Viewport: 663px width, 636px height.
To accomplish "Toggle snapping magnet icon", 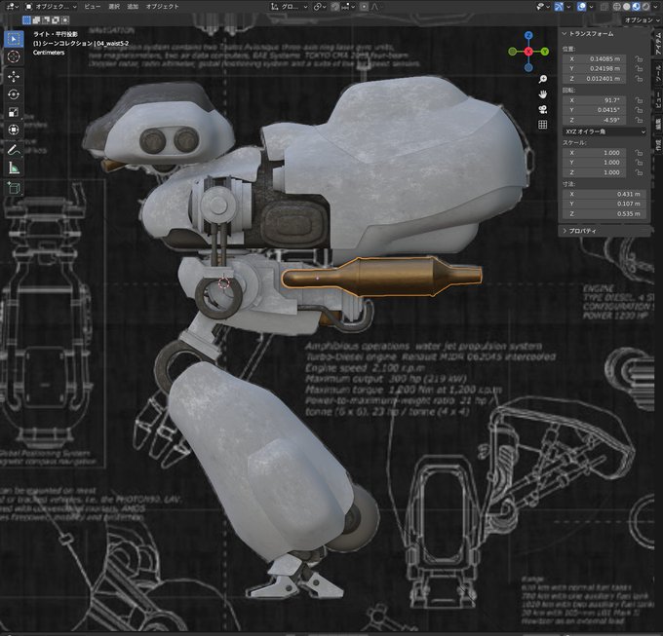I will pos(335,7).
